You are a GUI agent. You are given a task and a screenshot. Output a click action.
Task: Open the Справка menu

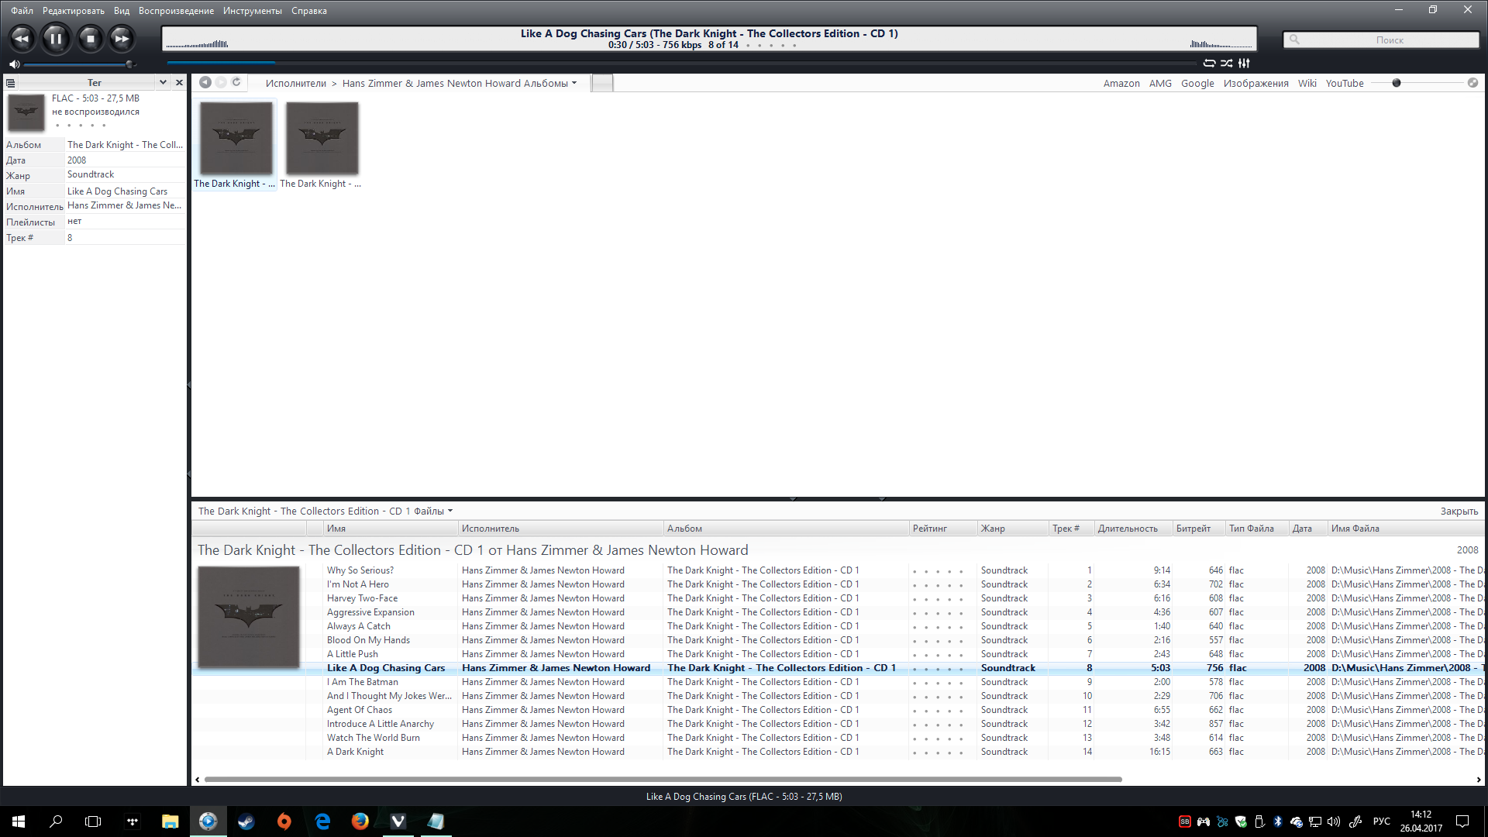309,11
